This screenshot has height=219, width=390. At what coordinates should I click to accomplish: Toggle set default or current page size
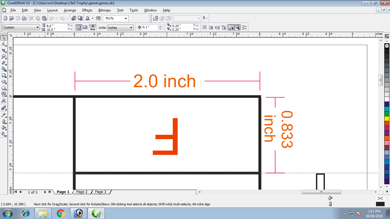pyautogui.click(x=93, y=27)
